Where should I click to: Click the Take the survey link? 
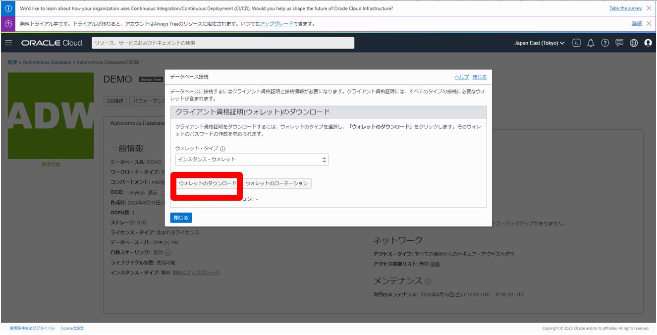coord(625,8)
